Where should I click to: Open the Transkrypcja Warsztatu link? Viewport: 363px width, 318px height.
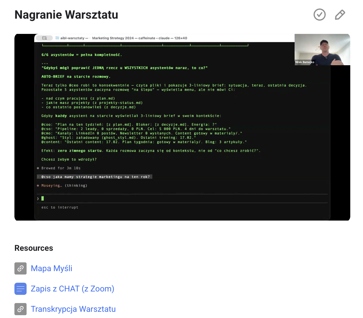pos(73,309)
